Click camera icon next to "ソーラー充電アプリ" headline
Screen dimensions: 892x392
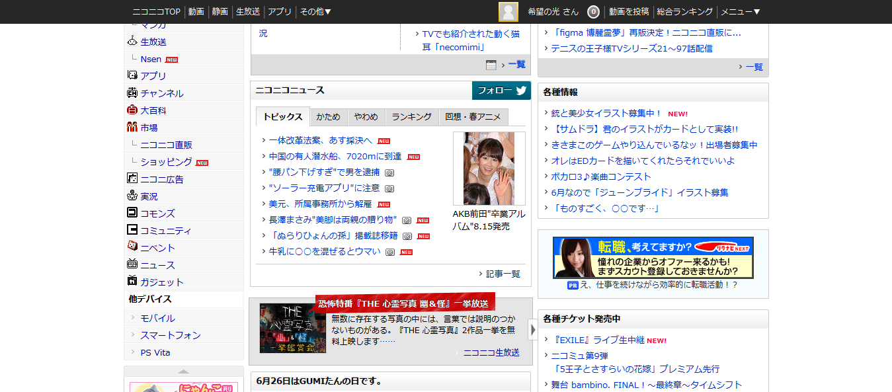coord(389,188)
